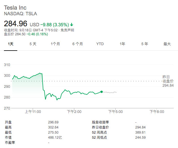Switch chart to YTD
This screenshot has width=178, height=148.
click(100, 44)
